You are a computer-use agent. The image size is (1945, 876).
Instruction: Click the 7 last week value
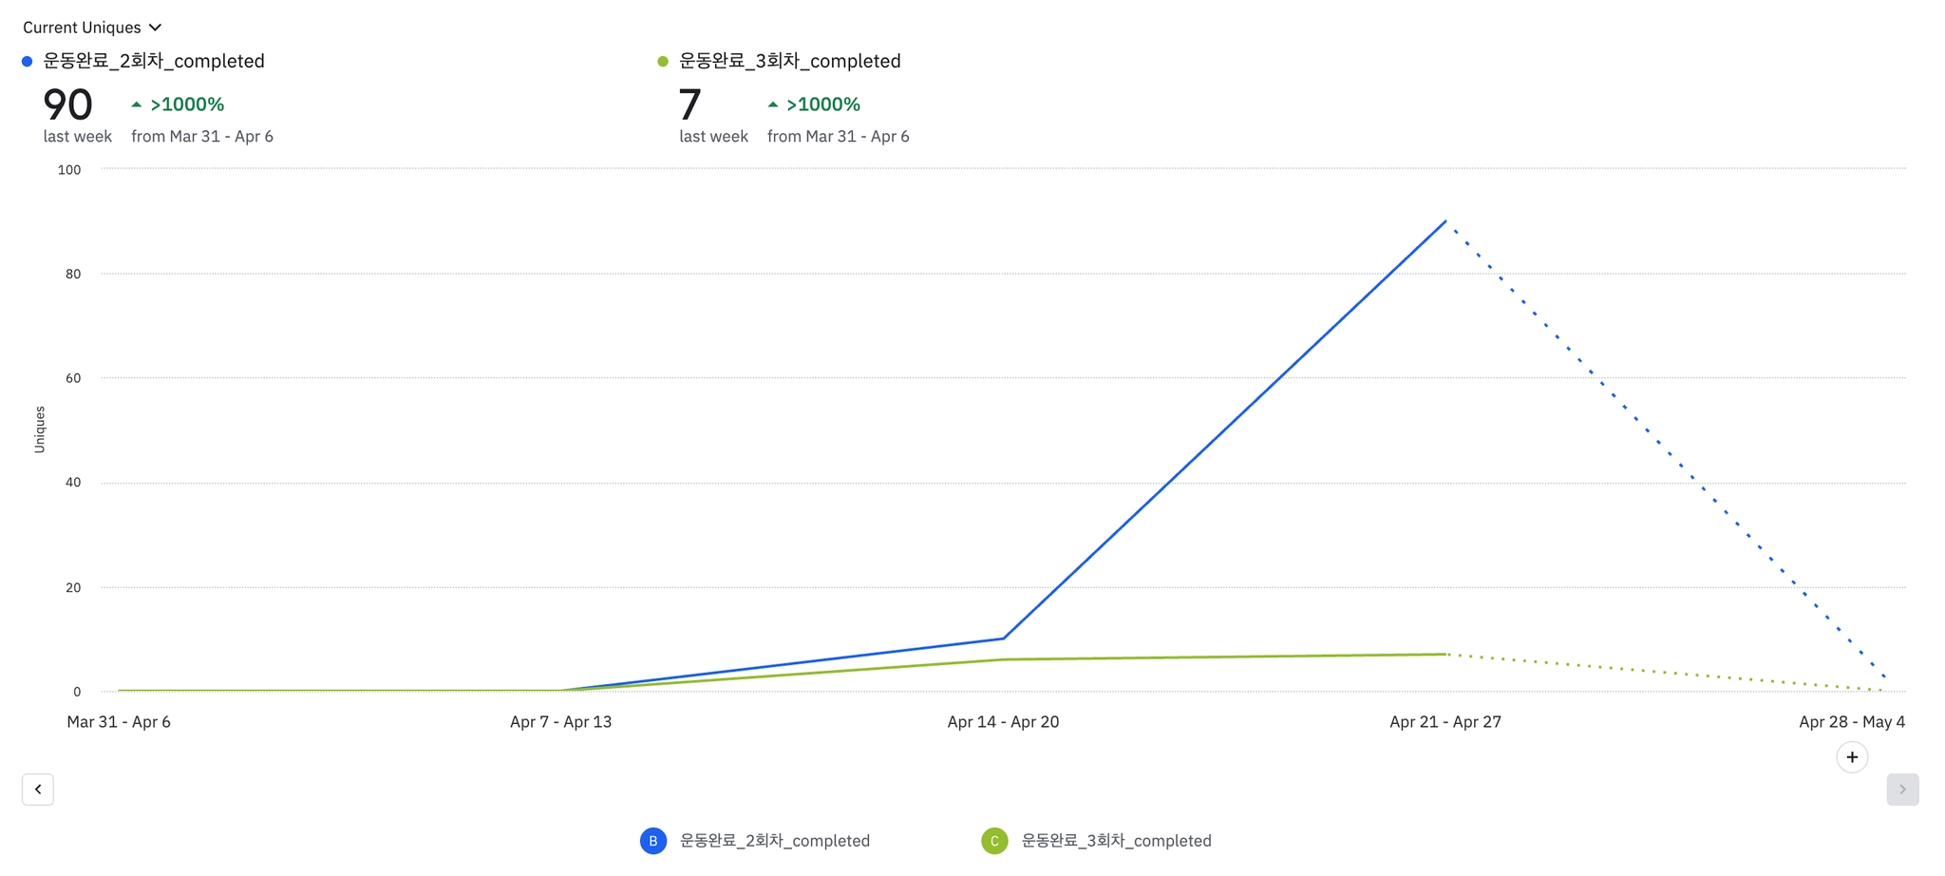point(690,105)
